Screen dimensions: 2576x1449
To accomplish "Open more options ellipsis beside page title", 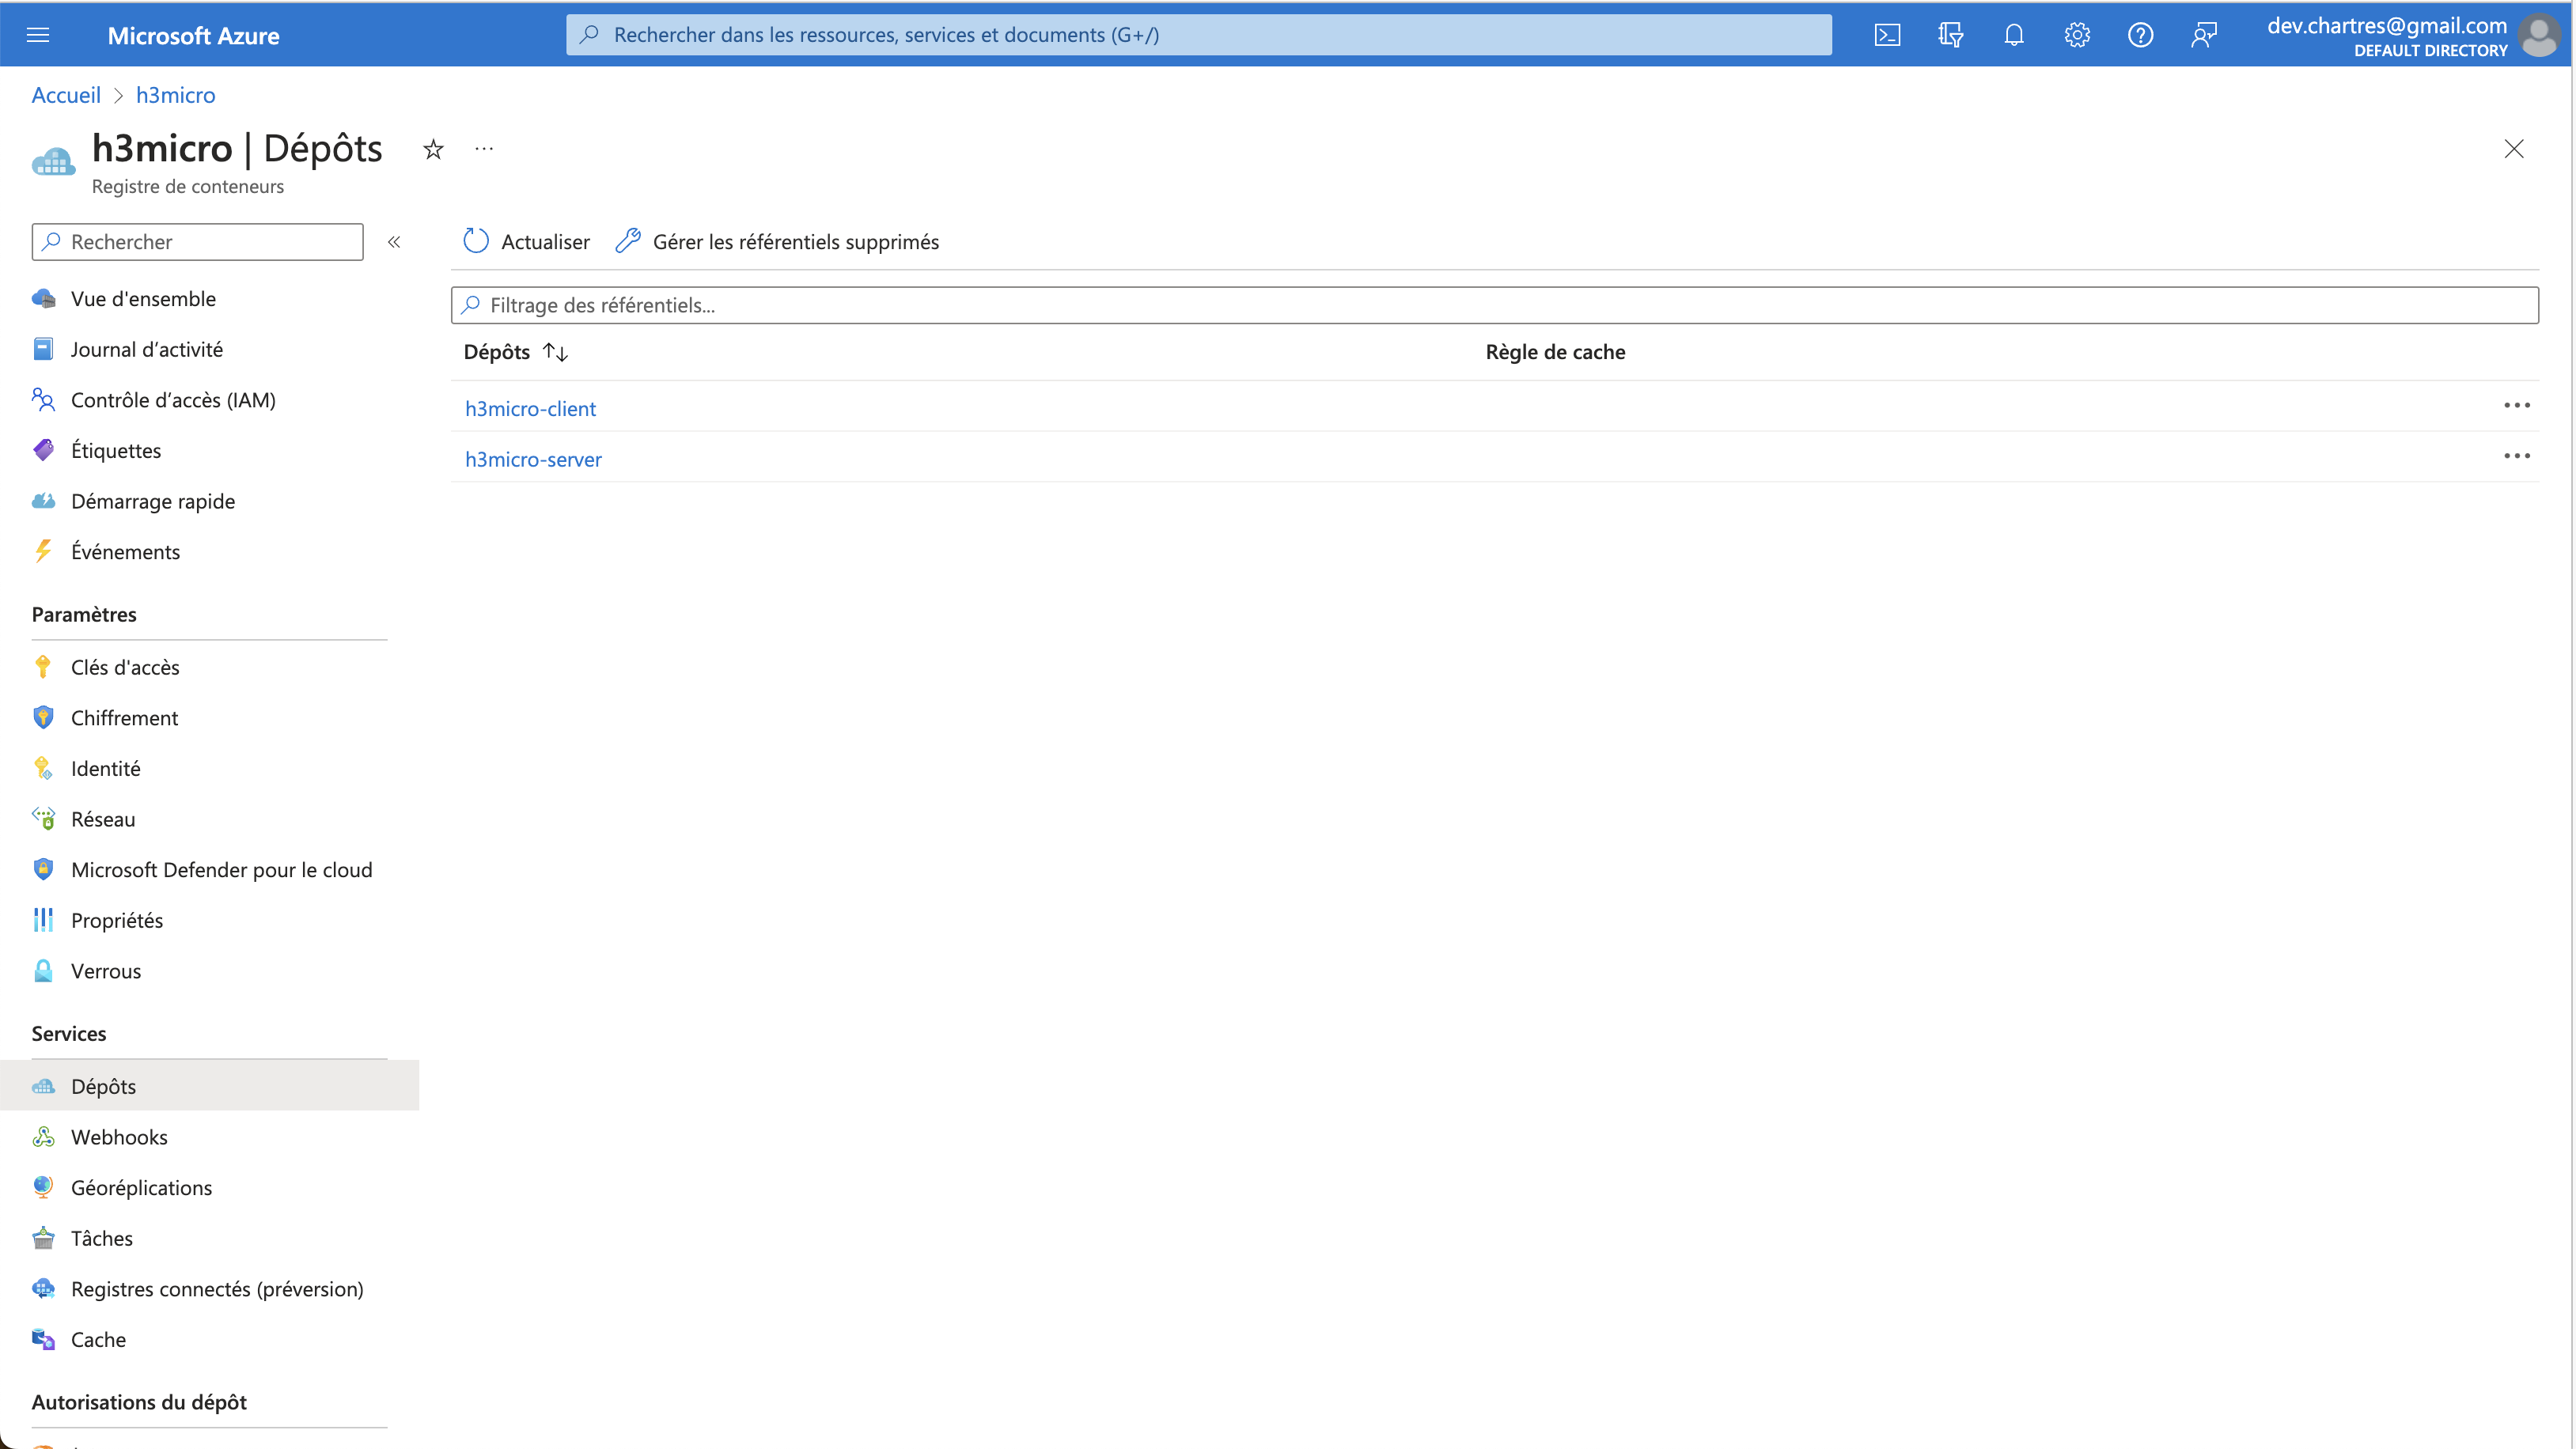I will point(484,149).
